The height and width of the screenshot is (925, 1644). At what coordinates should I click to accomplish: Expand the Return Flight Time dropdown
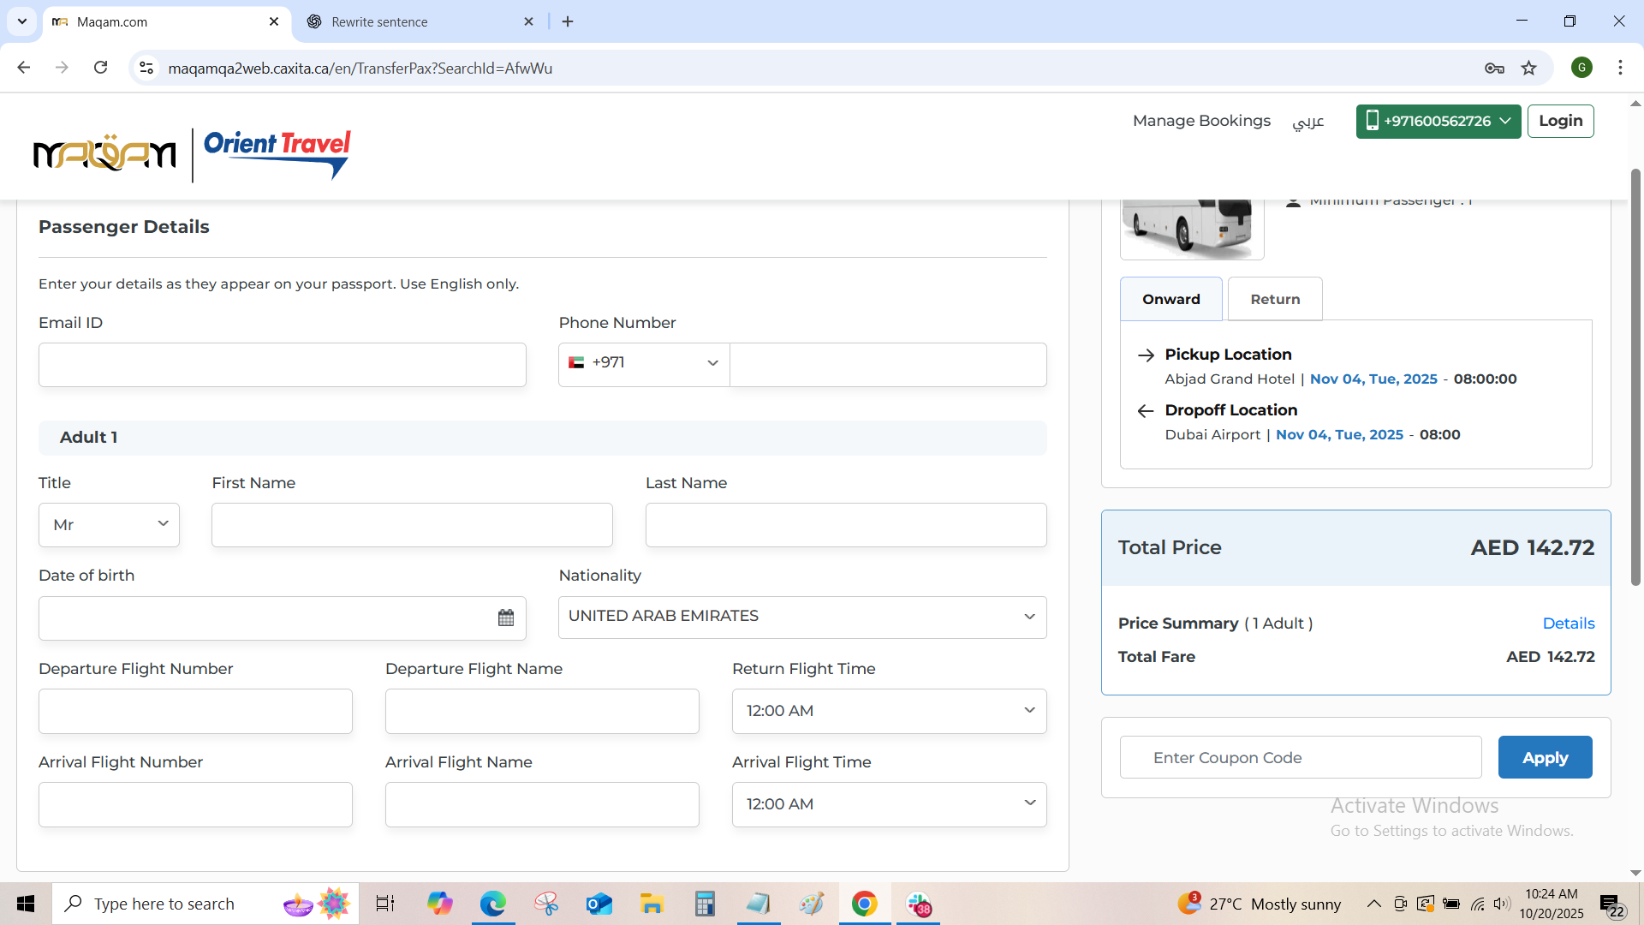[x=888, y=711]
